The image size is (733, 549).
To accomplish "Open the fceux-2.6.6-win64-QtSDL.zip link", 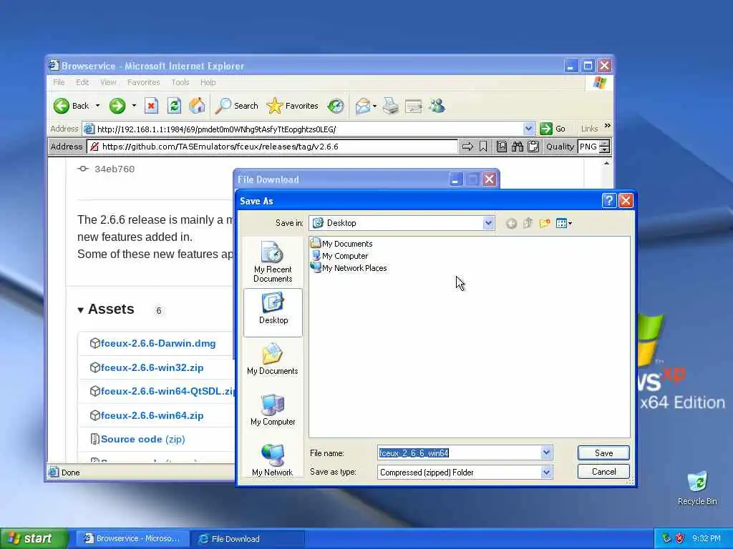I will 166,392.
